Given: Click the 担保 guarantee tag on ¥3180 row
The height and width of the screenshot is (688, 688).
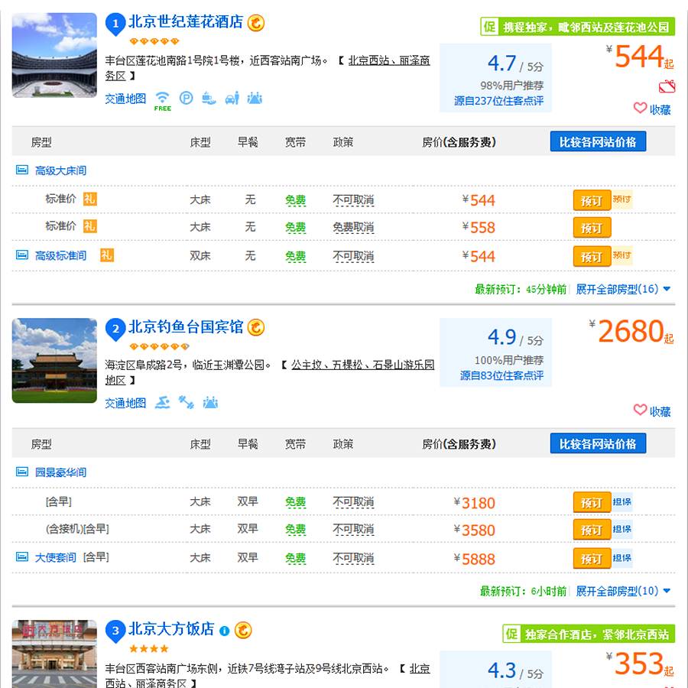Looking at the screenshot, I should click(621, 501).
